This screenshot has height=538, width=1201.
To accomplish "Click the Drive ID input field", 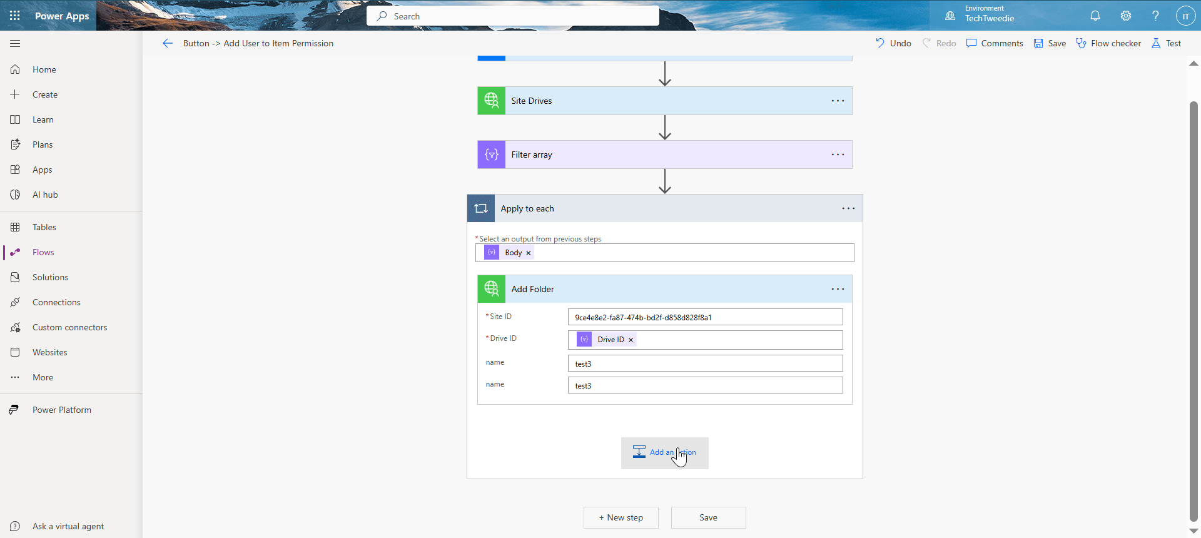I will pos(705,340).
